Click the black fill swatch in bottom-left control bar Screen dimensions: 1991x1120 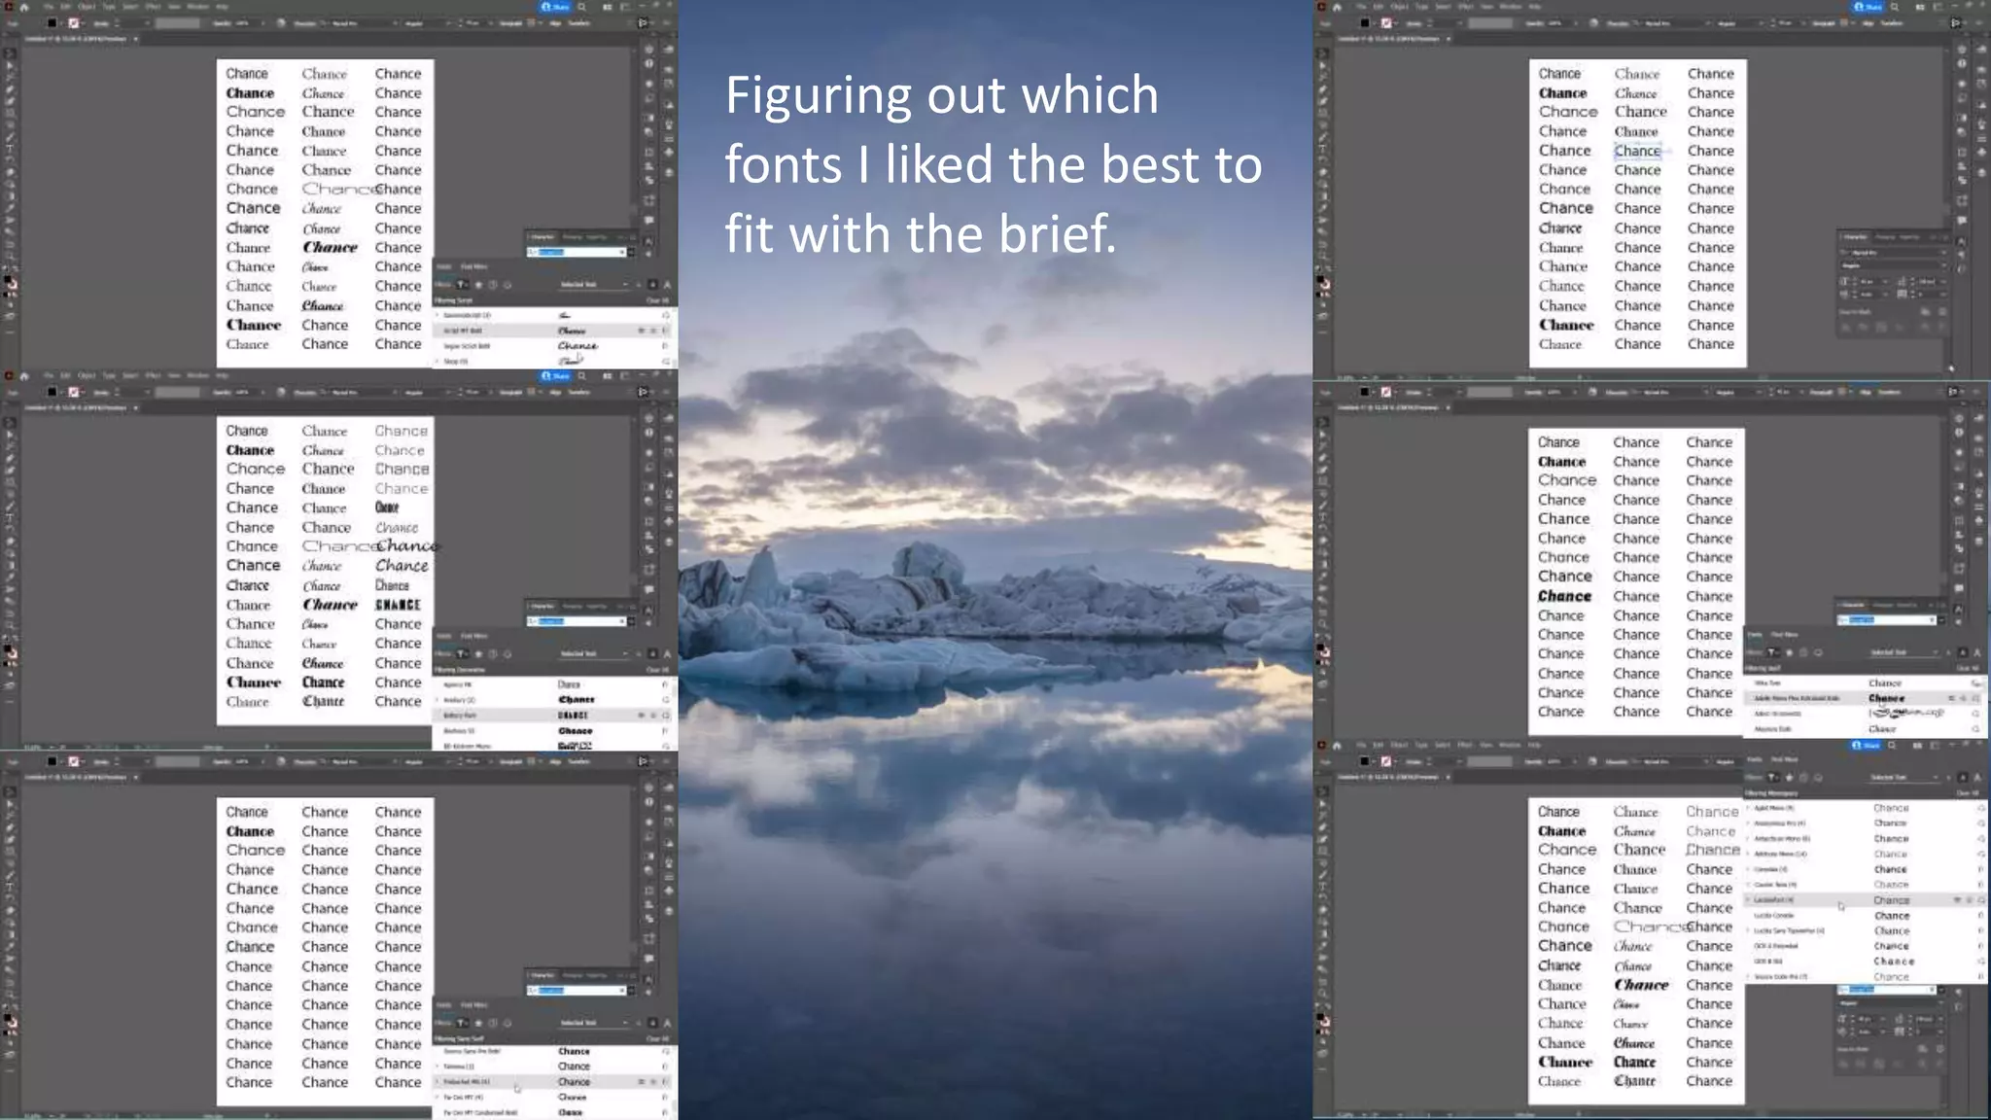[x=52, y=762]
